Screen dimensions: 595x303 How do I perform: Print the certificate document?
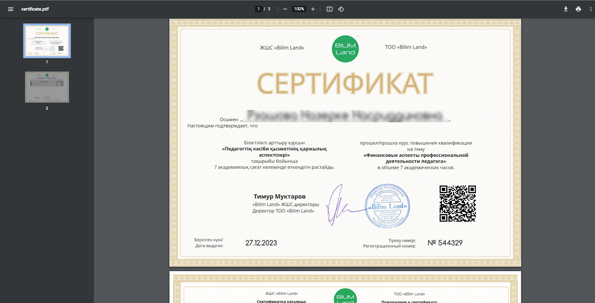(x=578, y=9)
